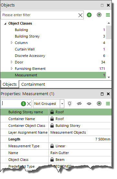
Task: Click the Please enter filter field
Action: (39, 15)
